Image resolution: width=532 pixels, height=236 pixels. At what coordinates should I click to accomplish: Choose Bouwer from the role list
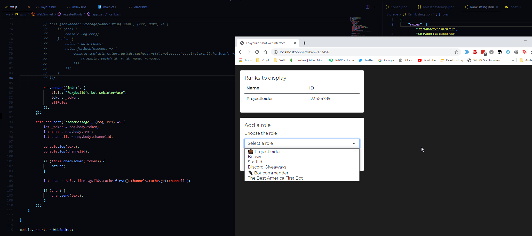coord(256,157)
